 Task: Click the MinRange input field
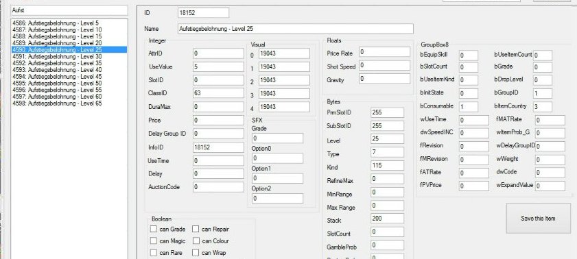387,192
